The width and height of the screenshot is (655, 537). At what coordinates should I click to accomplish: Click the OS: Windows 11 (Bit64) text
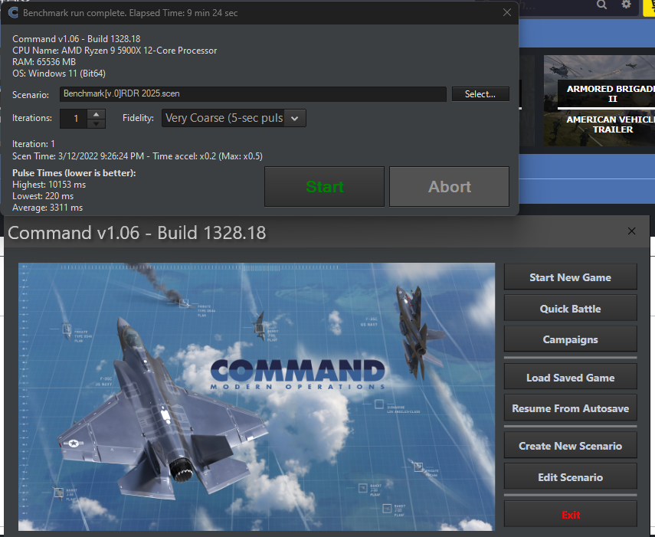click(59, 74)
